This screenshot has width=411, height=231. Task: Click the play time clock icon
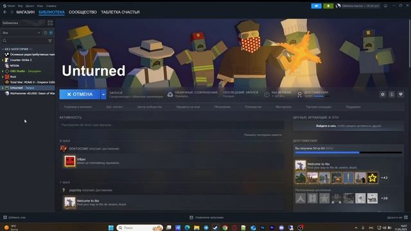click(x=267, y=94)
